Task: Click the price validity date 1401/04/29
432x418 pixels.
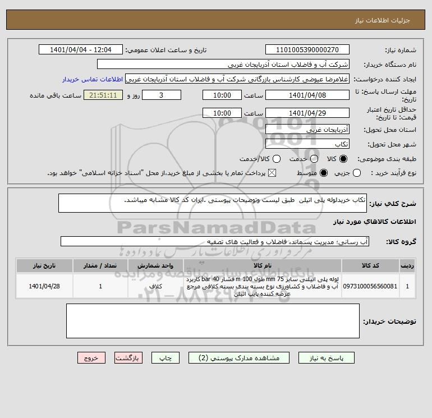Action: (x=307, y=113)
